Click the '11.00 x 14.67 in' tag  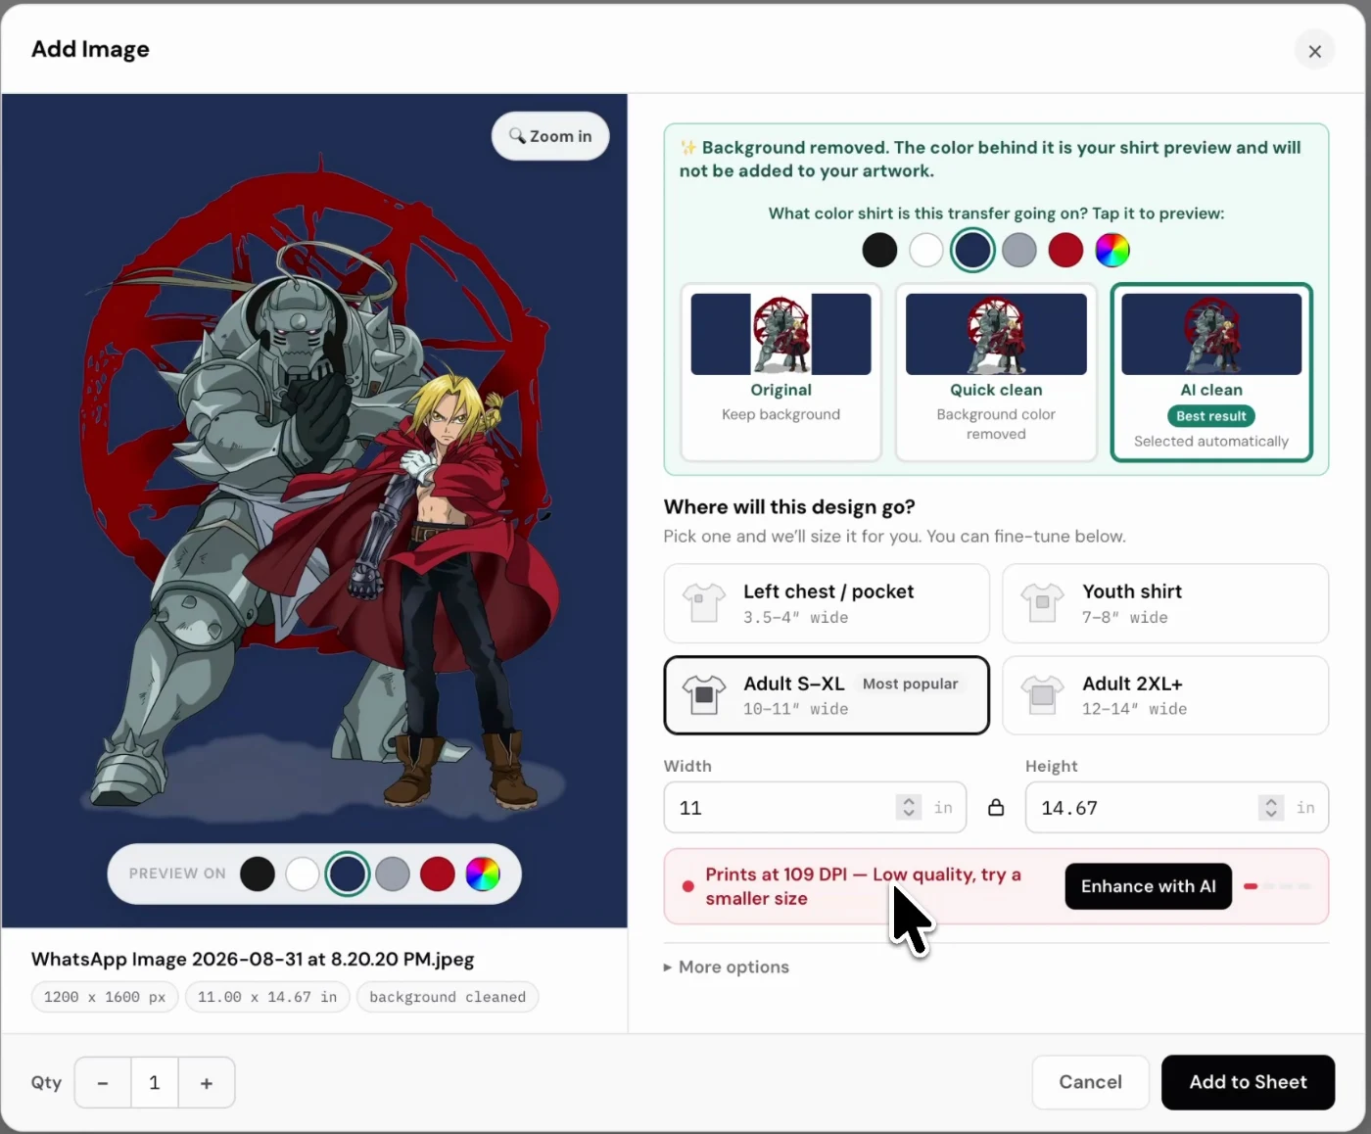[x=267, y=997]
